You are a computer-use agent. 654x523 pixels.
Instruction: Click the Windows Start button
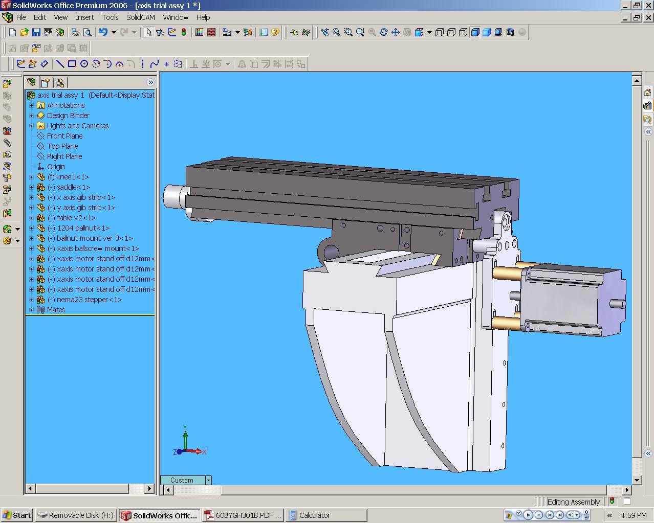[x=17, y=515]
